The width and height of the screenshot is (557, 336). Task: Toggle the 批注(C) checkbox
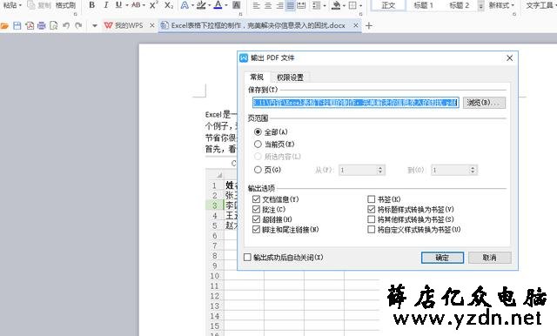point(256,210)
